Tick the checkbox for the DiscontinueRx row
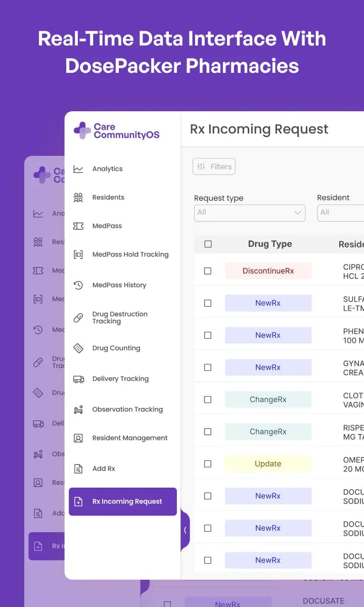364x607 pixels. (208, 271)
